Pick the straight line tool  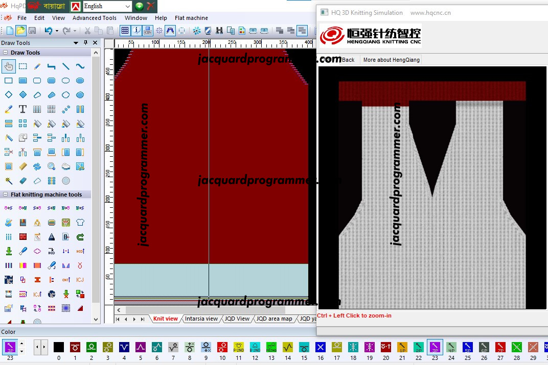(66, 66)
